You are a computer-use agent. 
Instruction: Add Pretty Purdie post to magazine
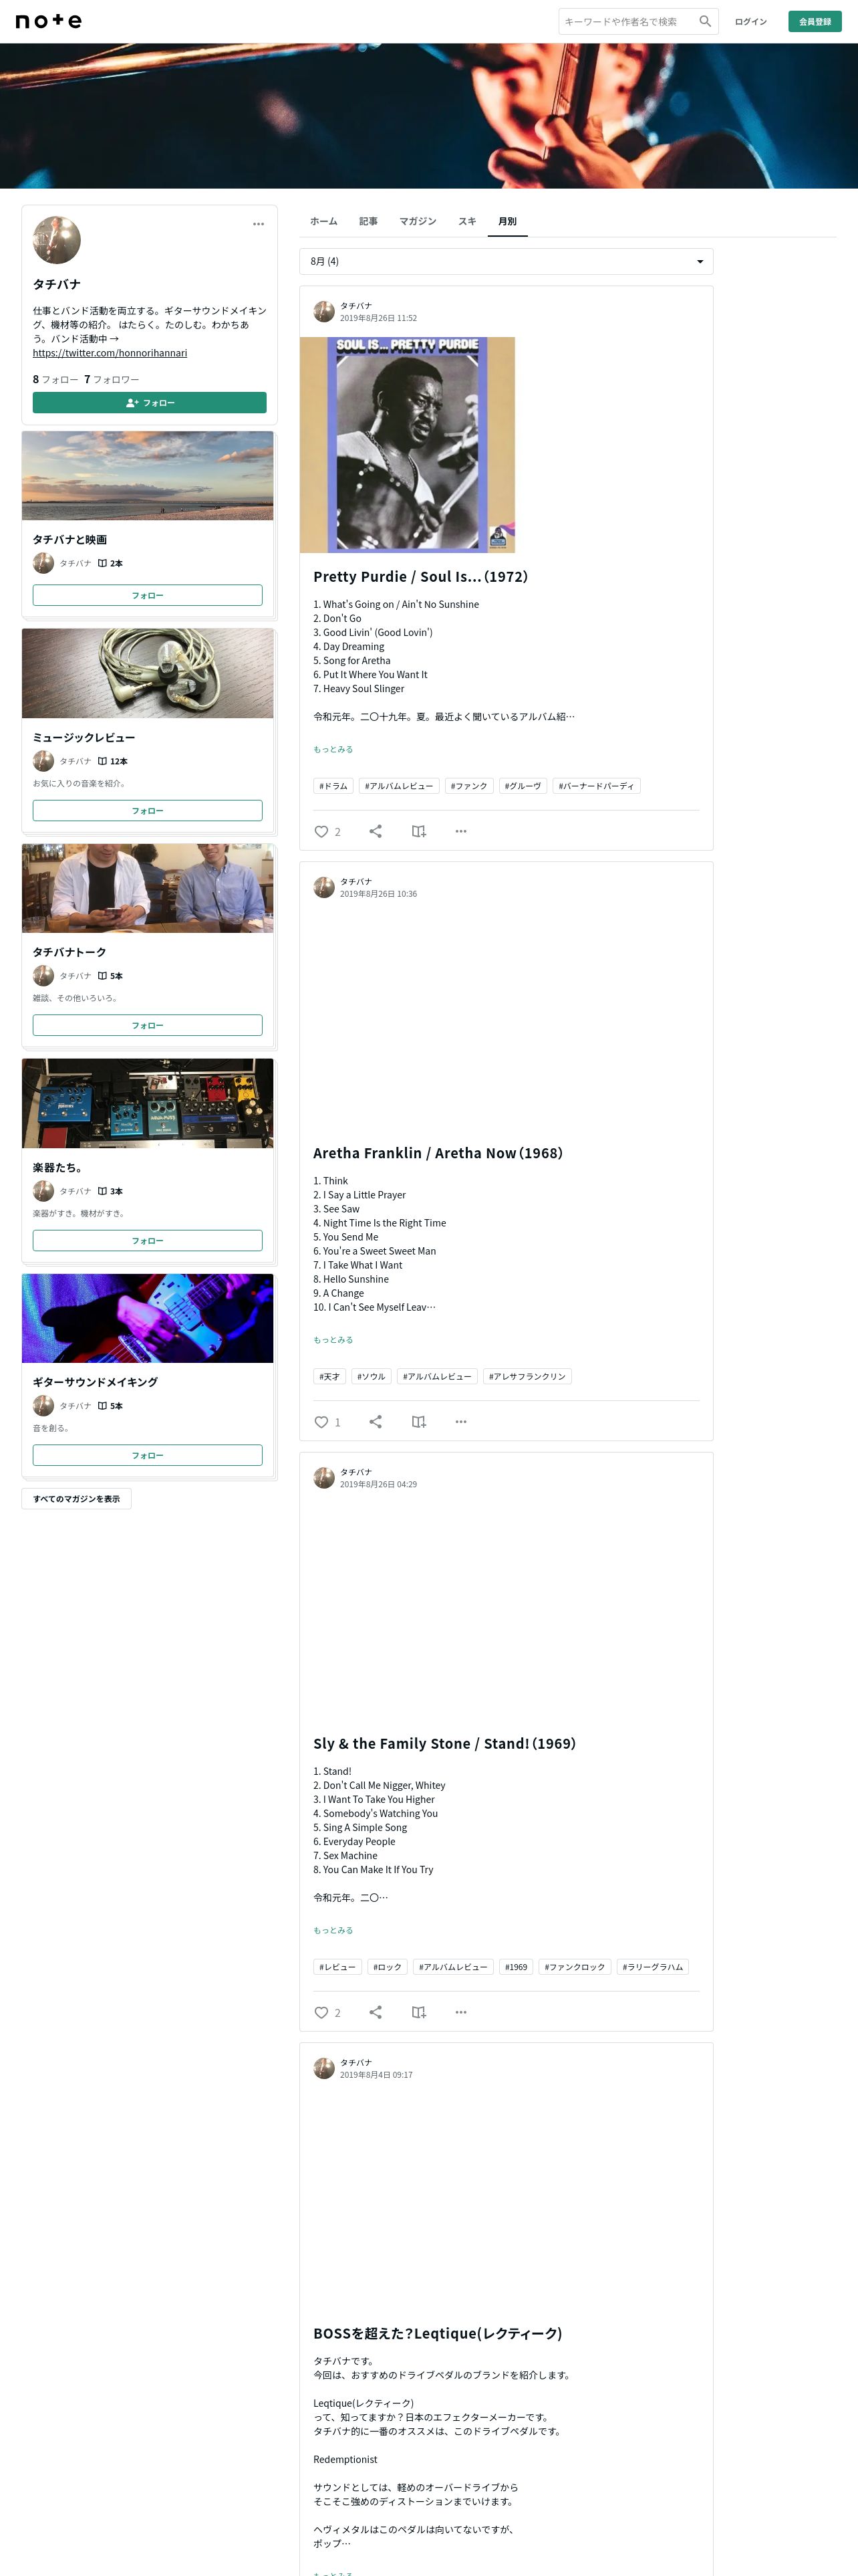coord(418,831)
